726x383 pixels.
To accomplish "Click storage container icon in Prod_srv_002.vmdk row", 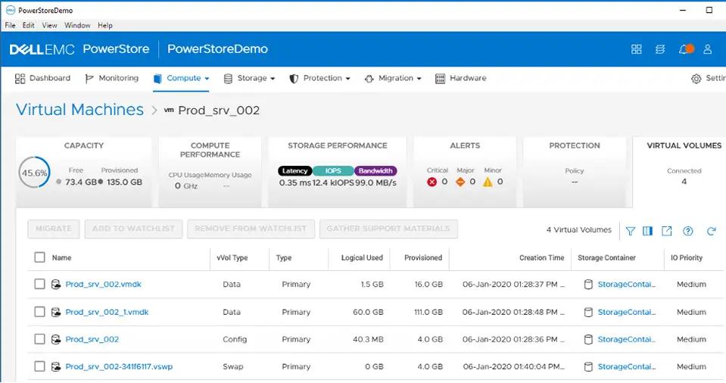I will pos(588,285).
